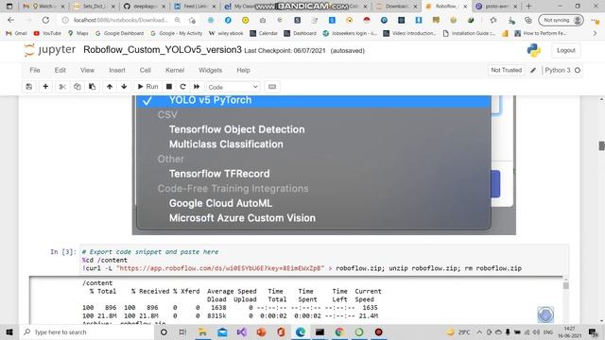Click the pencil edit icon near Python 3
The height and width of the screenshot is (340, 605).
[x=533, y=70]
